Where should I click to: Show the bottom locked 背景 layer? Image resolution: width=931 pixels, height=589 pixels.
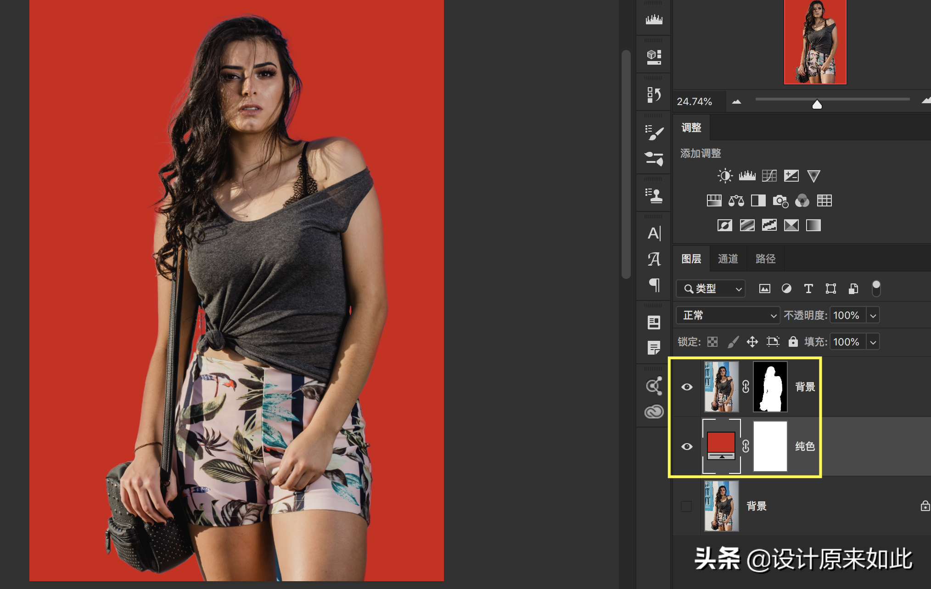coord(686,506)
